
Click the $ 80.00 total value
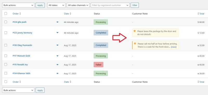(201, 22)
